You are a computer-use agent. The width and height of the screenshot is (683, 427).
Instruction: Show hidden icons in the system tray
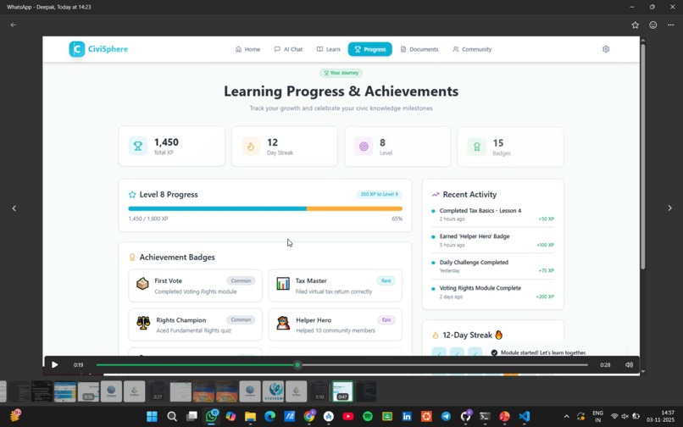pos(566,417)
